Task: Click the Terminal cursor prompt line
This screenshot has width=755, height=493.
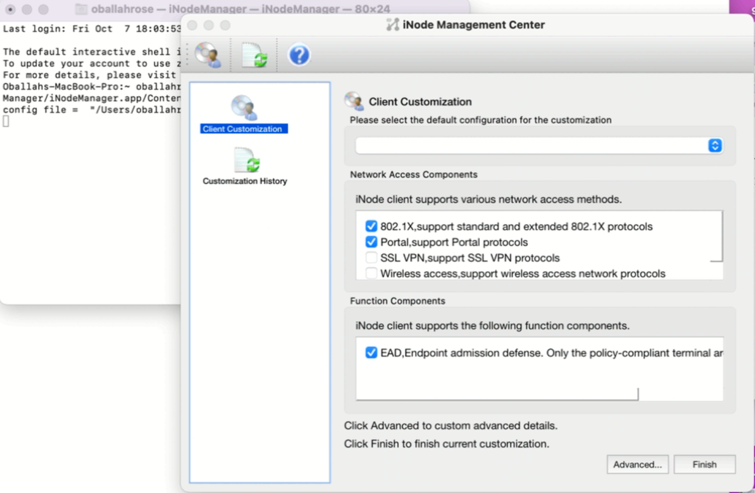Action: tap(6, 121)
